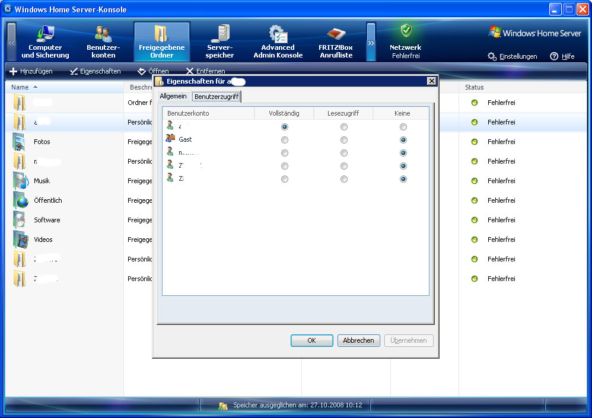Select the Freigegebene Ordner section

tap(161, 42)
